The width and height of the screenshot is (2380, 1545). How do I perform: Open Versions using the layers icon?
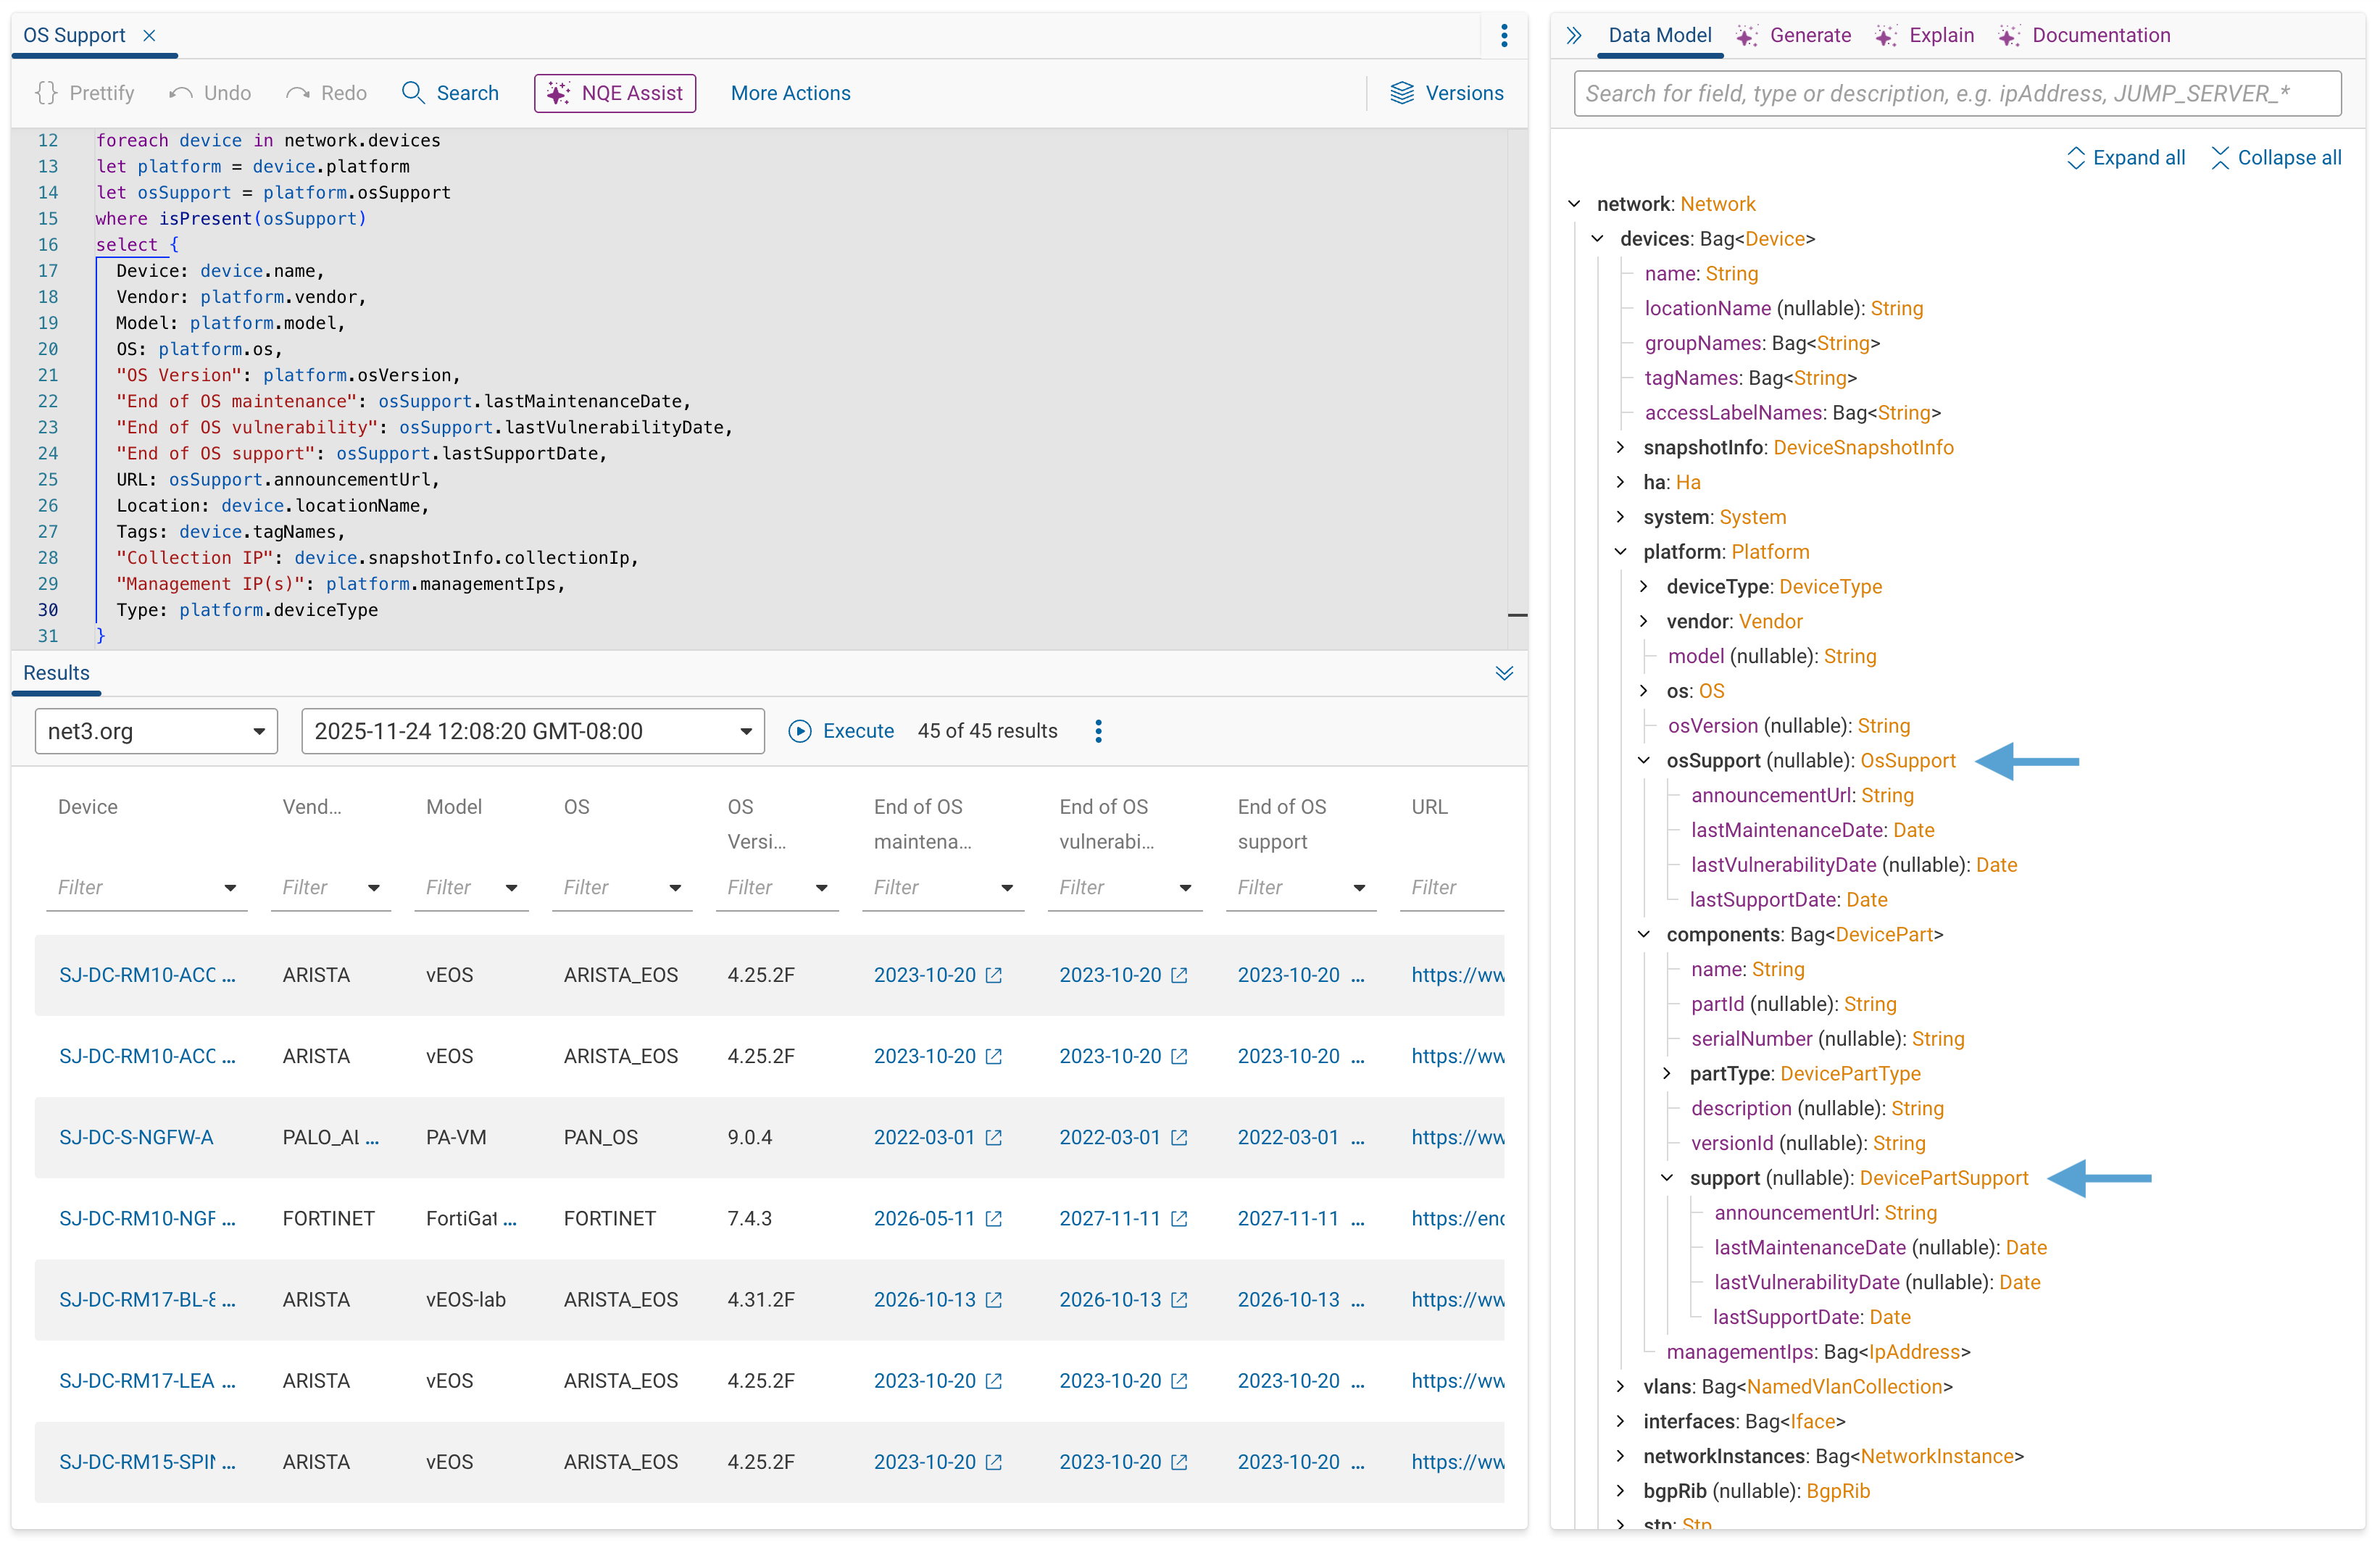click(1403, 92)
